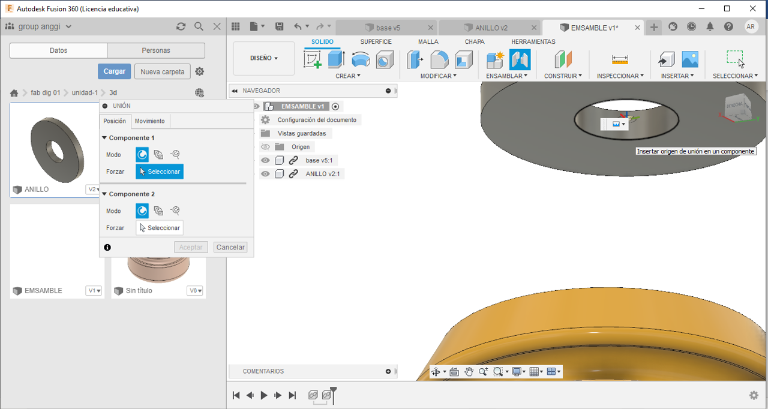
Task: Click the Offset Plane construct icon
Action: pyautogui.click(x=563, y=59)
